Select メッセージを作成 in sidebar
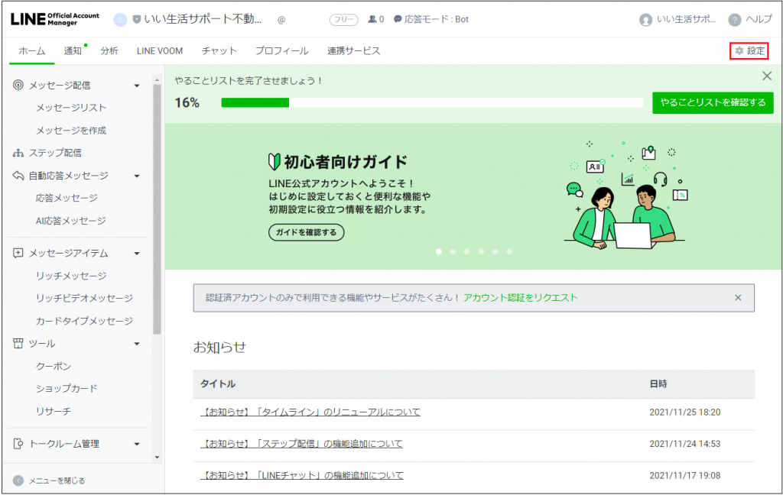783x495 pixels. 71,130
